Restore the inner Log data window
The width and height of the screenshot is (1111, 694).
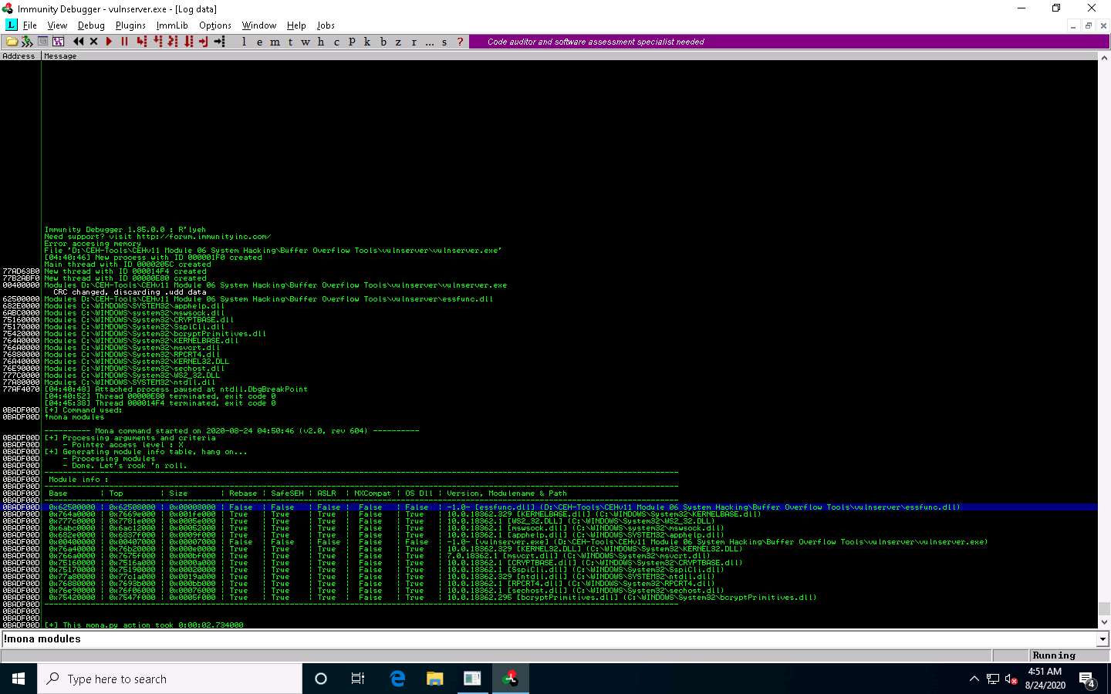pos(1088,25)
